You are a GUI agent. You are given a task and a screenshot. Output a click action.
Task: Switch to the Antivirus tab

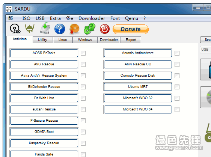pos(20,39)
